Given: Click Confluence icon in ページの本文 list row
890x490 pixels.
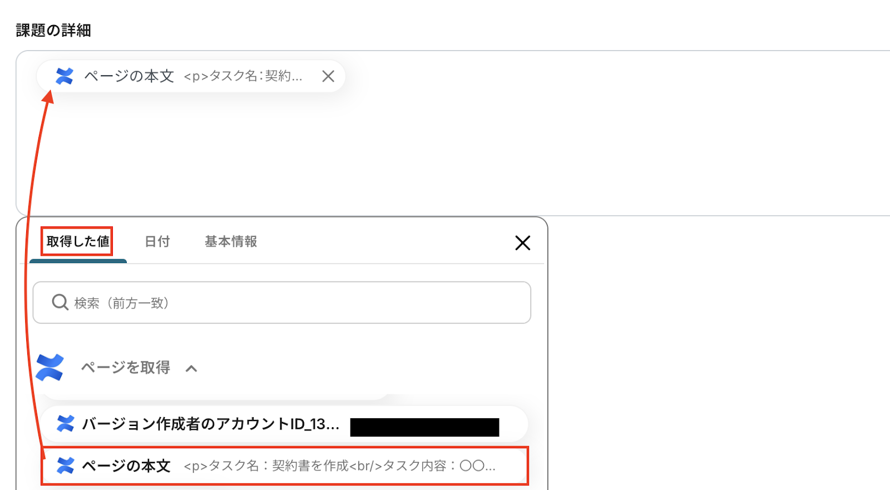Looking at the screenshot, I should click(x=66, y=466).
